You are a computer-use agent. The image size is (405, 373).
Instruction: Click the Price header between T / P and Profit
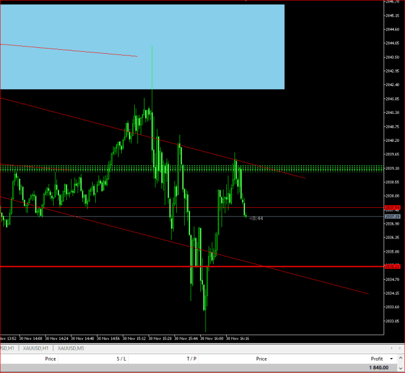pyautogui.click(x=261, y=359)
